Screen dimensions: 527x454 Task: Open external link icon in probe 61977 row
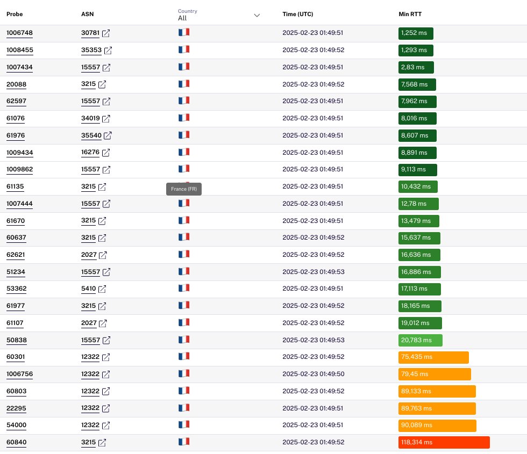point(102,306)
